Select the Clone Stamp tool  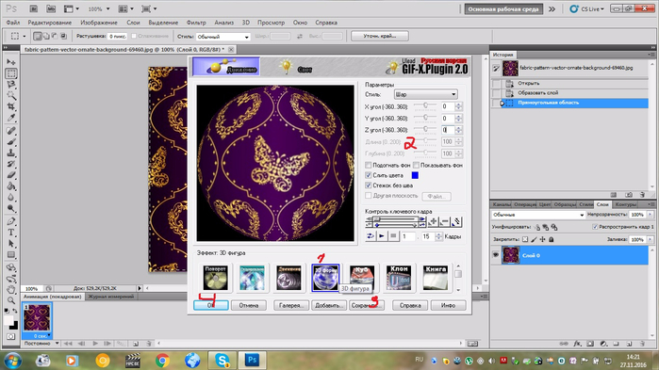pos(11,153)
